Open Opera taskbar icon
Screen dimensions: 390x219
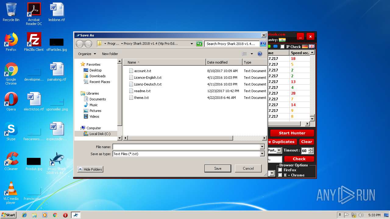[x=65, y=215]
